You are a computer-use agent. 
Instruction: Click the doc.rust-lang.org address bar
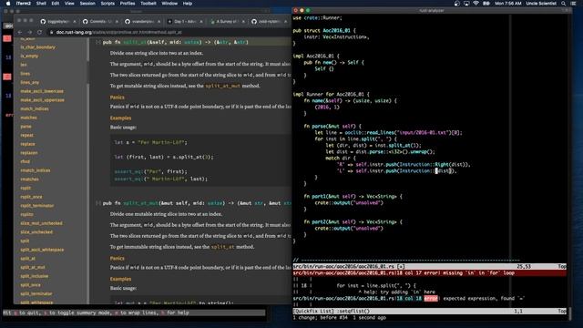(169, 33)
